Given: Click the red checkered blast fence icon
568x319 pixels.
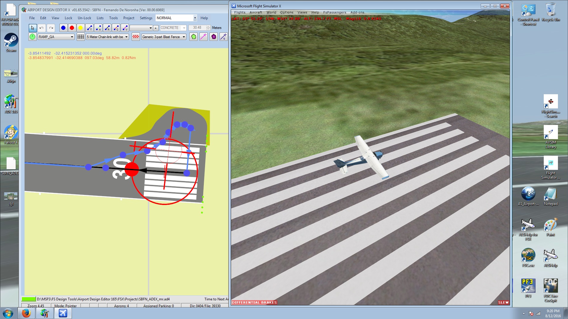Looking at the screenshot, I should click(x=135, y=37).
